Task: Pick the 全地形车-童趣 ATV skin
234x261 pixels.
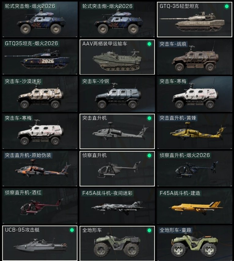Action: point(194,243)
